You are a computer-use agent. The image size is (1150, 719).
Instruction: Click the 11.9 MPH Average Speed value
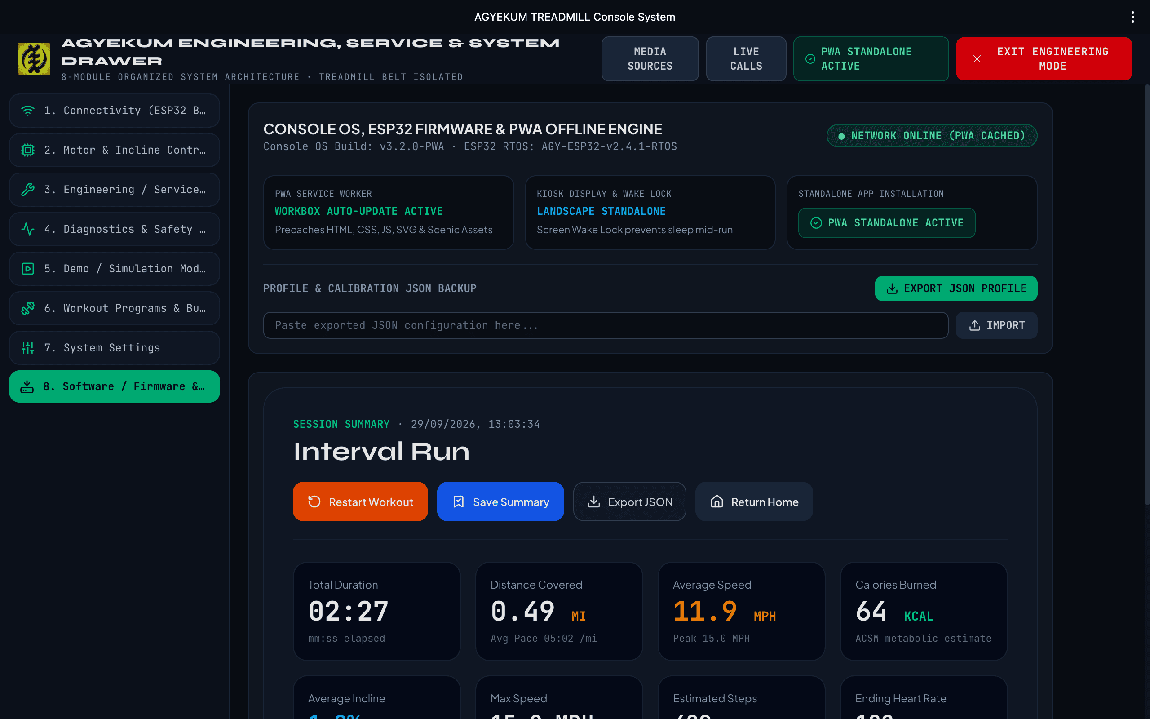[724, 612]
